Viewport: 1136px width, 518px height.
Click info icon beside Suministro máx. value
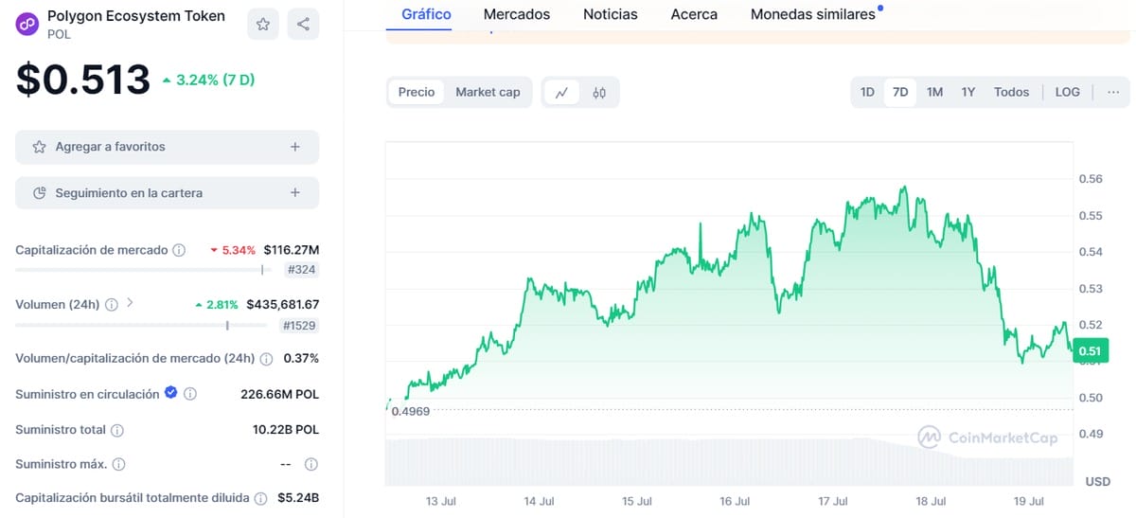pos(311,465)
